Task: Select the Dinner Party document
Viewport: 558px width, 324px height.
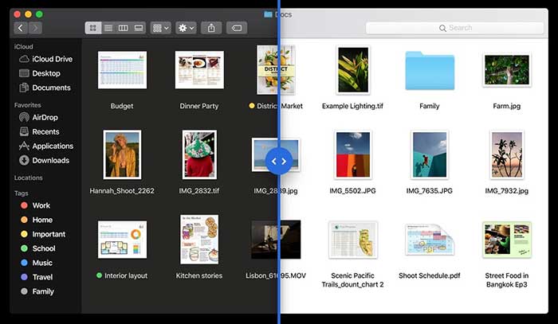Action: tap(199, 69)
